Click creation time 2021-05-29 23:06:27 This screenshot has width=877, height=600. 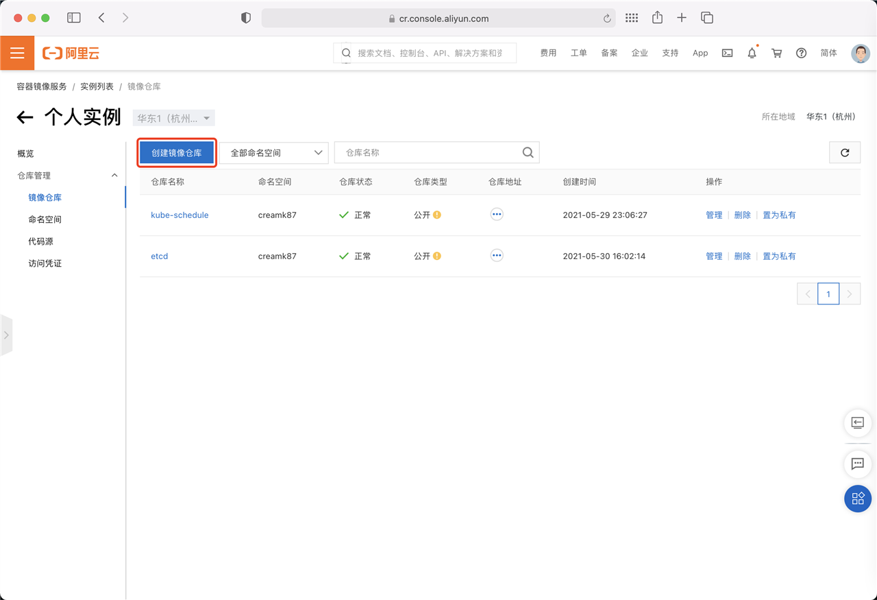click(605, 215)
